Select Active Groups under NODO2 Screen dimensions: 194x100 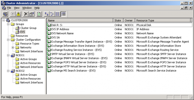point(29,75)
